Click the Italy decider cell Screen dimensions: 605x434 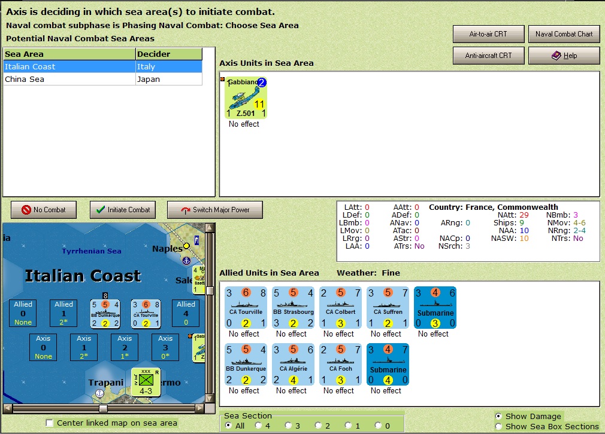pyautogui.click(x=169, y=66)
